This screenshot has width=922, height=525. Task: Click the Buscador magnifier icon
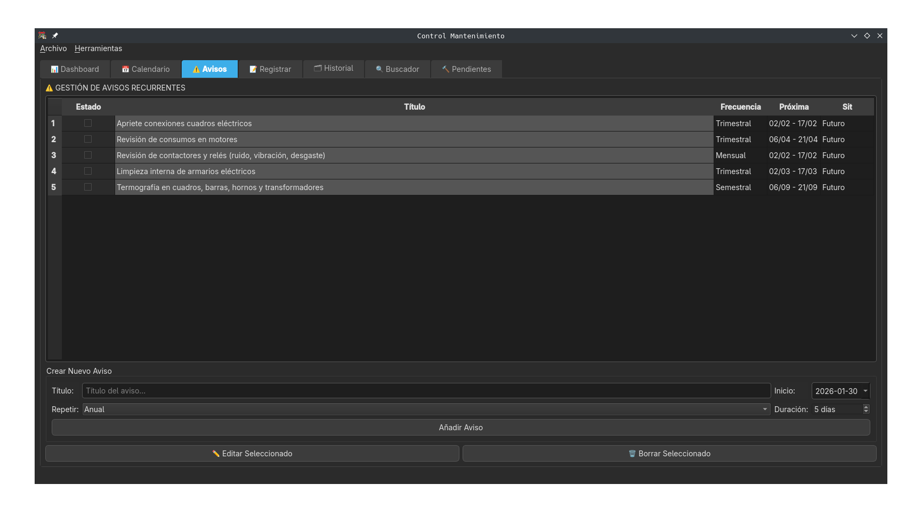[379, 69]
